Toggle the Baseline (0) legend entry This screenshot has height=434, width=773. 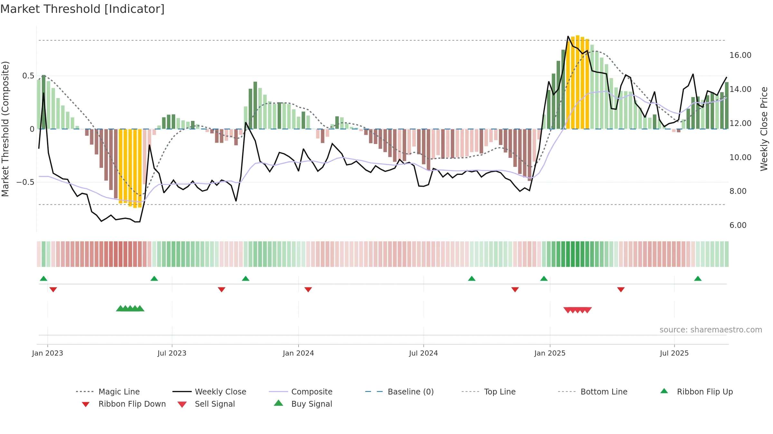point(399,392)
